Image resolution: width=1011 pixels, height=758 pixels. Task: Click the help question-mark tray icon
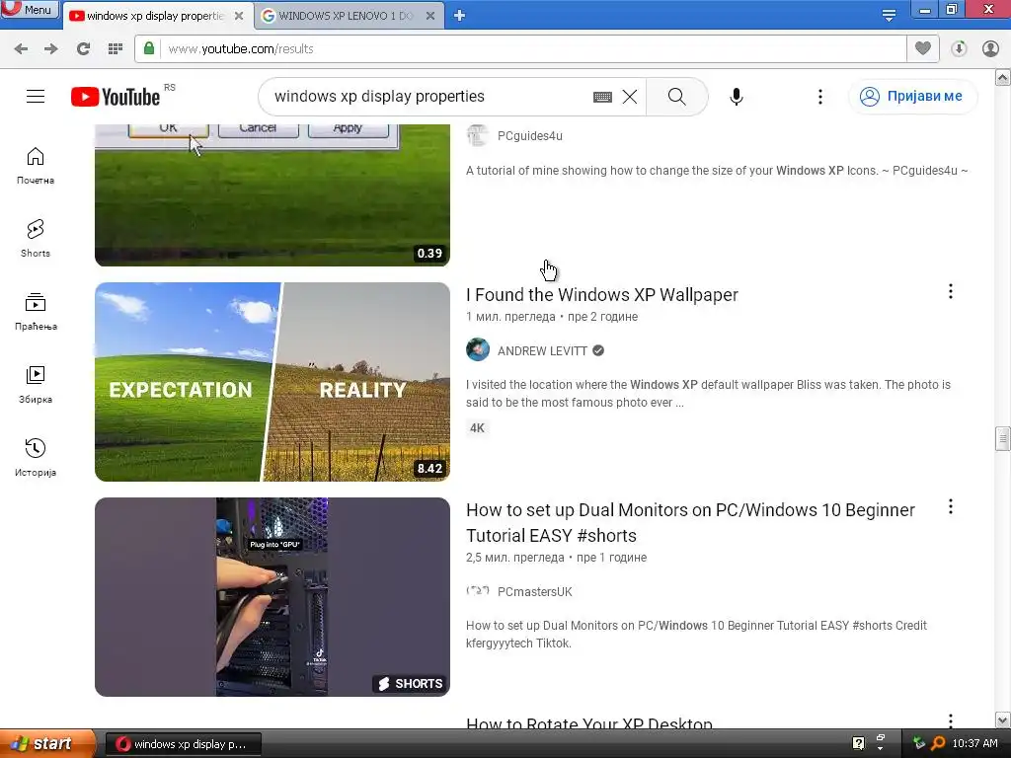(858, 743)
